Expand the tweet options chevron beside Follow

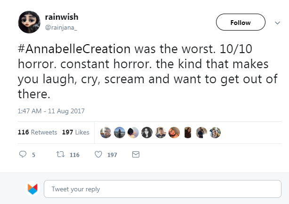coord(276,22)
